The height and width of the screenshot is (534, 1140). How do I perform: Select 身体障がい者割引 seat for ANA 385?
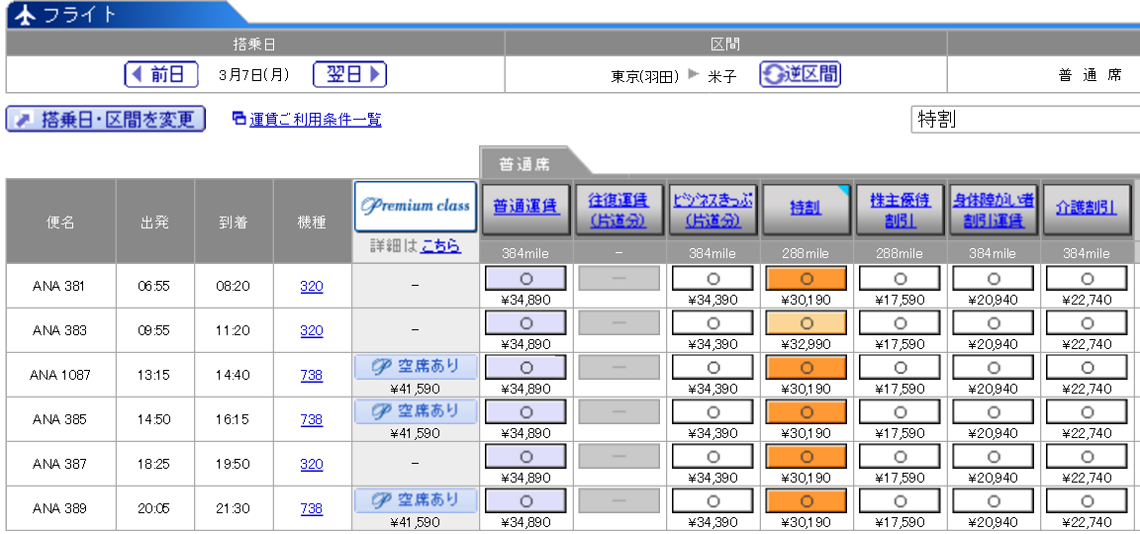point(994,412)
